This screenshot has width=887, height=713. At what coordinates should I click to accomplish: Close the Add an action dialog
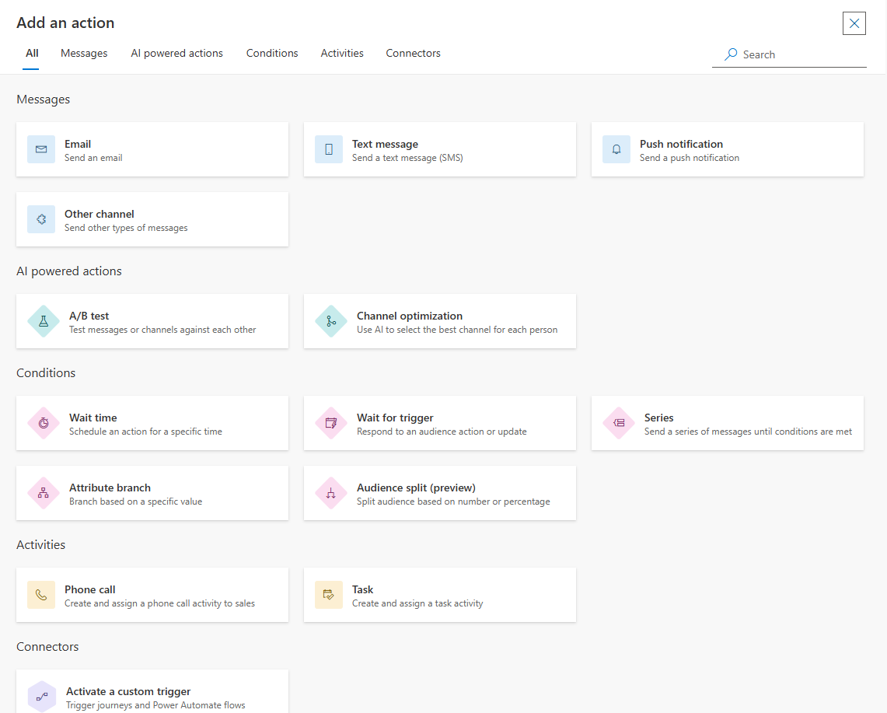(854, 23)
